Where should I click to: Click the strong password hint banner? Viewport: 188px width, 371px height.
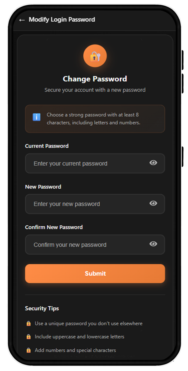(95, 119)
